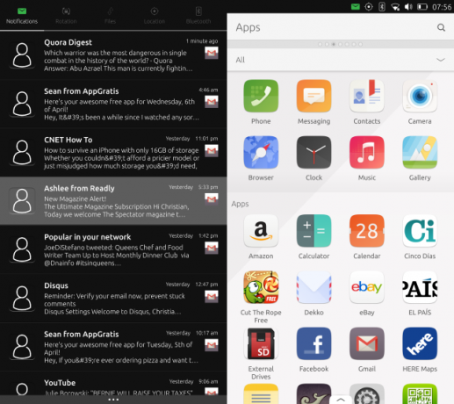Screen dimensions: 454x404
Task: Open AppGratis notification from 4:46 am
Action: pos(113,104)
